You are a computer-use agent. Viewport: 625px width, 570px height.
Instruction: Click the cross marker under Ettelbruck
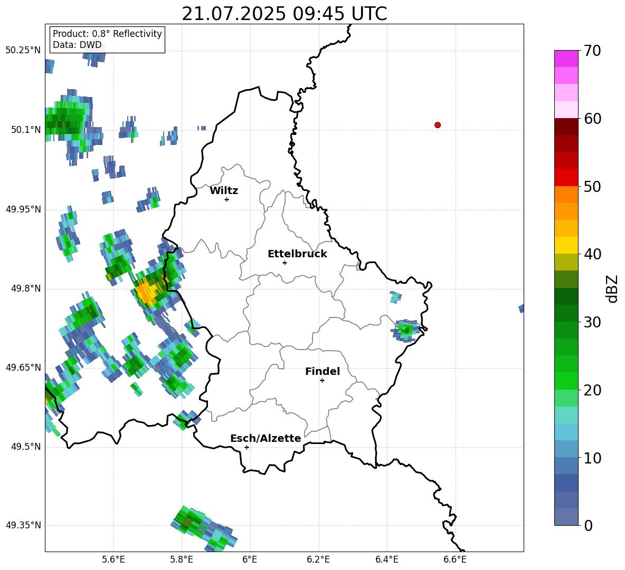(285, 263)
